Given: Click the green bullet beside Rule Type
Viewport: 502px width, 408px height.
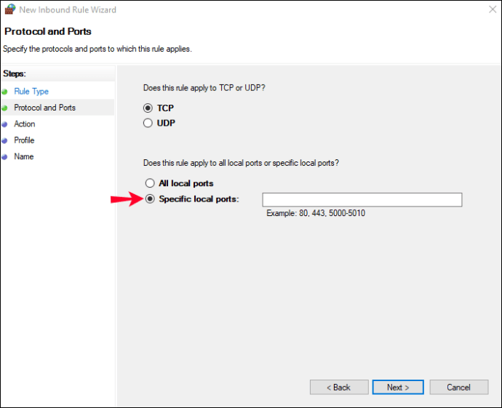Looking at the screenshot, I should tap(4, 92).
